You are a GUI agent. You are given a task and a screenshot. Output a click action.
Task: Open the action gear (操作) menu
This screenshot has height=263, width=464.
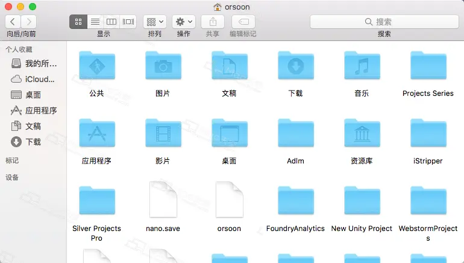tap(183, 22)
